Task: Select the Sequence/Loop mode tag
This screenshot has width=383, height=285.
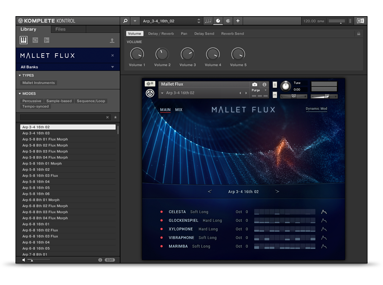Action: [91, 101]
